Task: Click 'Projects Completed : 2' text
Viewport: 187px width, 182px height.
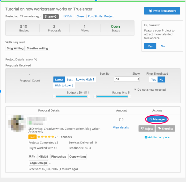Action: tap(44, 143)
